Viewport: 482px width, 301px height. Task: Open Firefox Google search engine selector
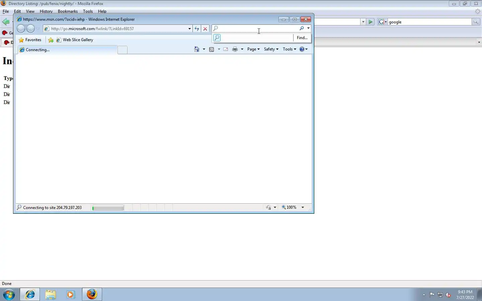(x=383, y=22)
